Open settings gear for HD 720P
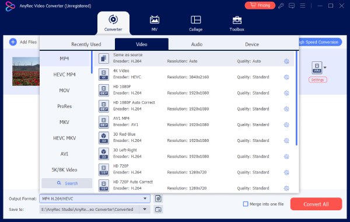 click(x=286, y=172)
